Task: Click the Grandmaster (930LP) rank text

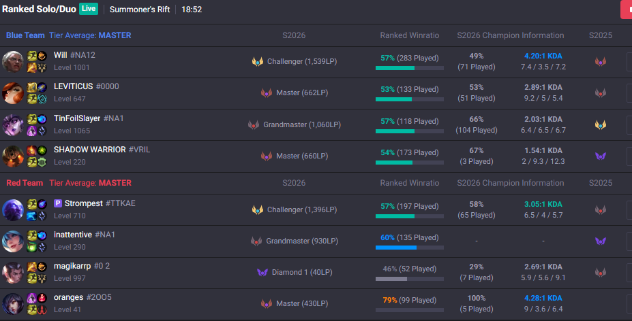Action: point(302,241)
